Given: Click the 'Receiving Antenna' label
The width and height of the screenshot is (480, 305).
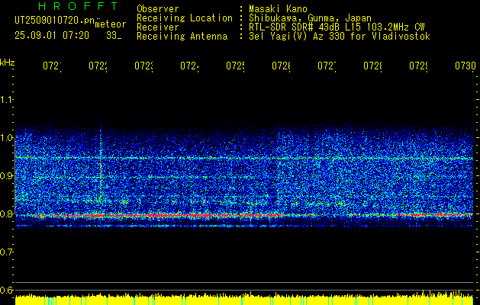Looking at the screenshot, I should 182,37.
